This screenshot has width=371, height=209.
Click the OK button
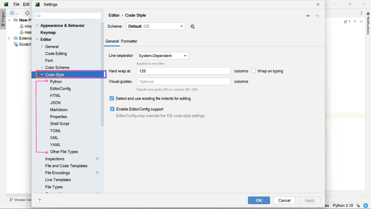click(259, 200)
